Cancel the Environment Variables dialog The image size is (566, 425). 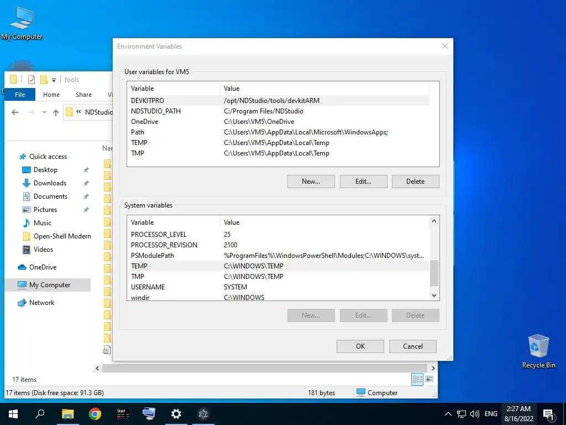point(412,346)
